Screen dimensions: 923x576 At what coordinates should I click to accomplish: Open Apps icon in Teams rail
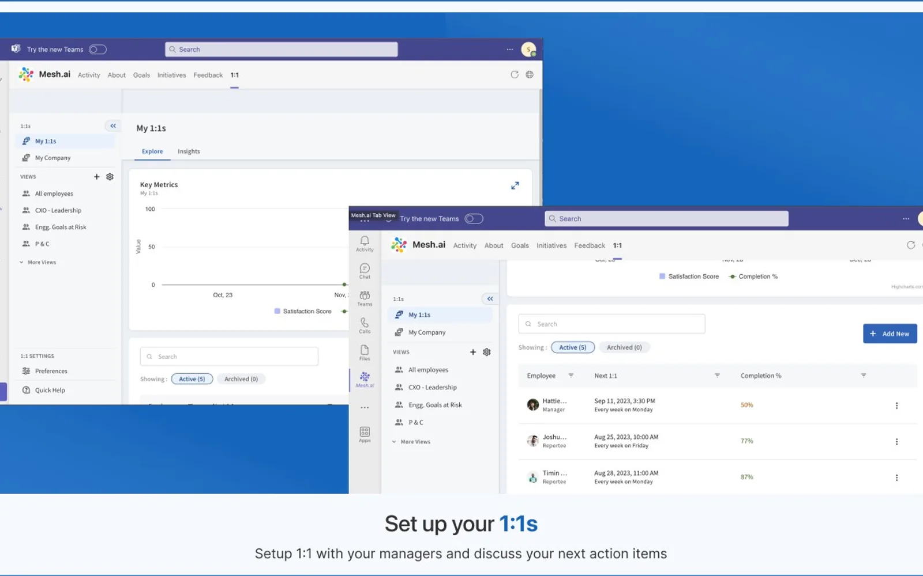365,435
